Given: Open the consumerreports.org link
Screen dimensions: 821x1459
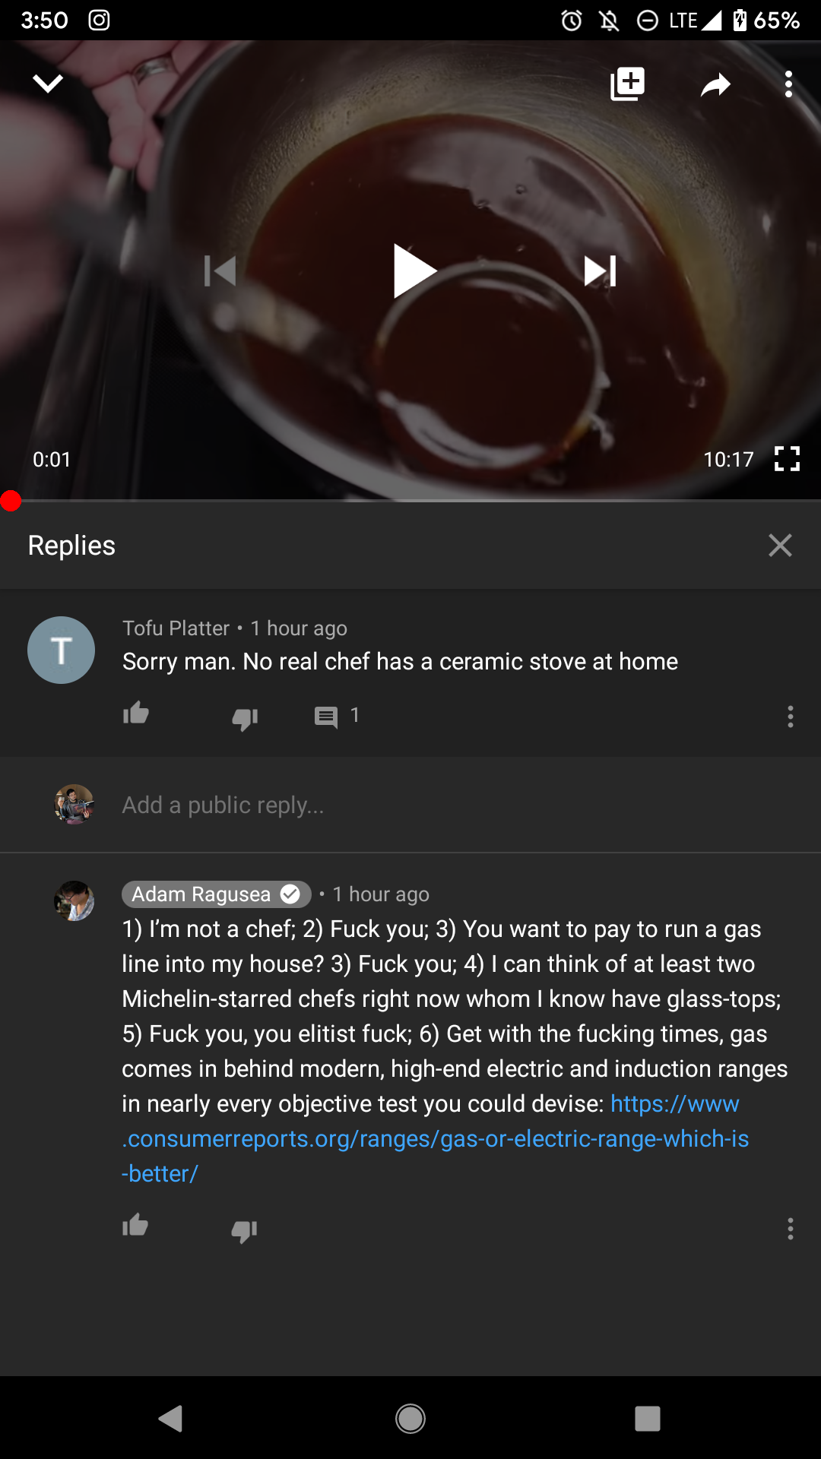Looking at the screenshot, I should click(x=436, y=1138).
